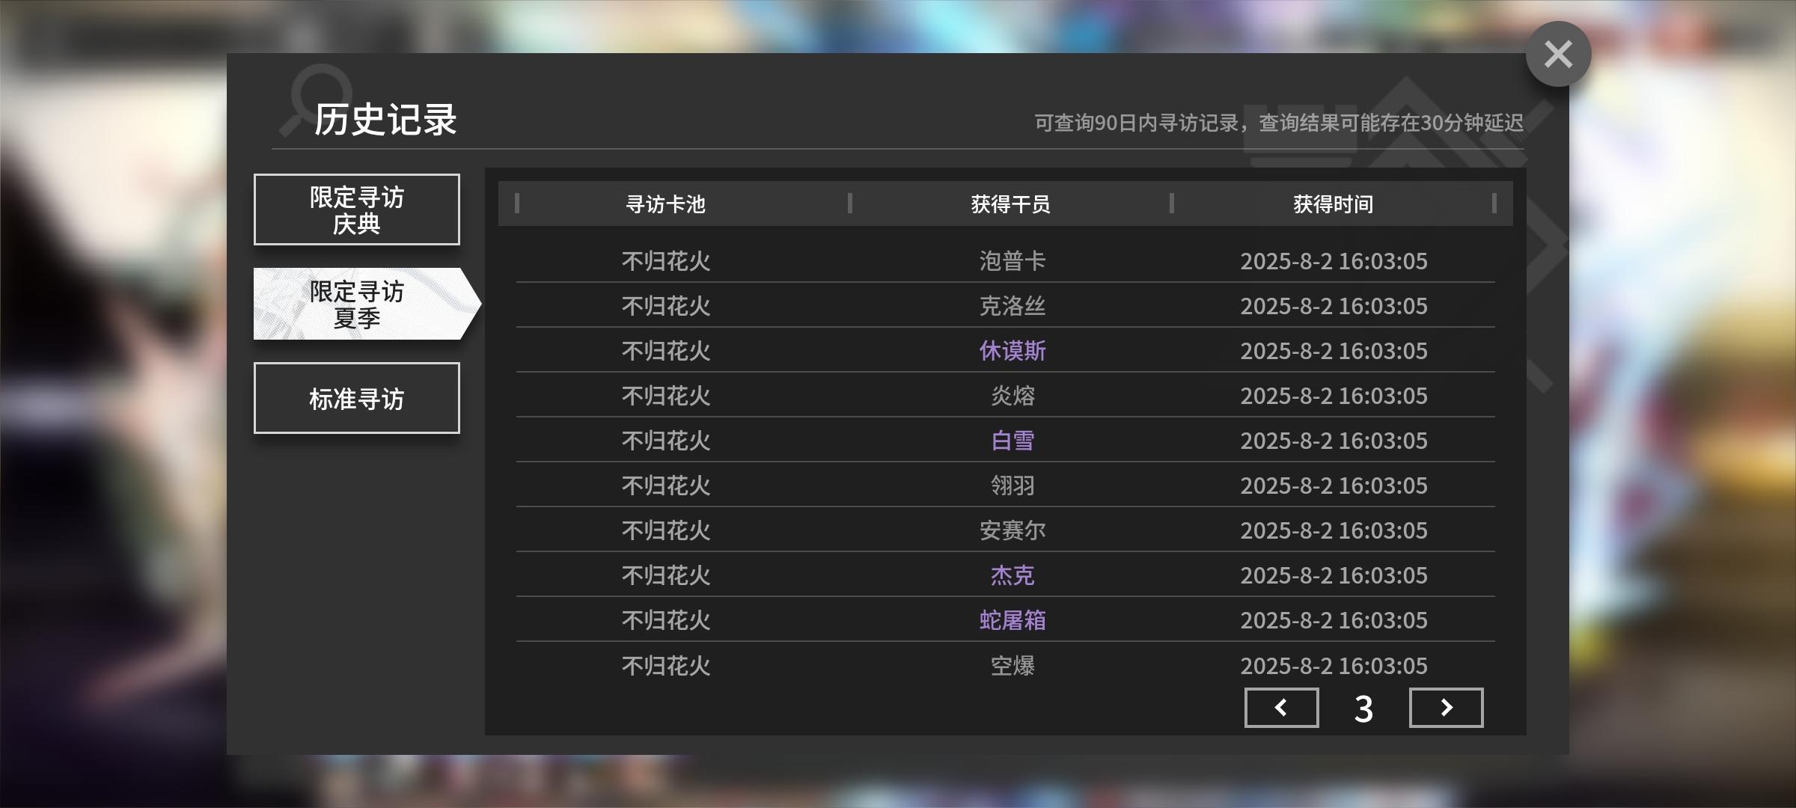
Task: Click the page number 3 indicator
Action: click(x=1363, y=708)
